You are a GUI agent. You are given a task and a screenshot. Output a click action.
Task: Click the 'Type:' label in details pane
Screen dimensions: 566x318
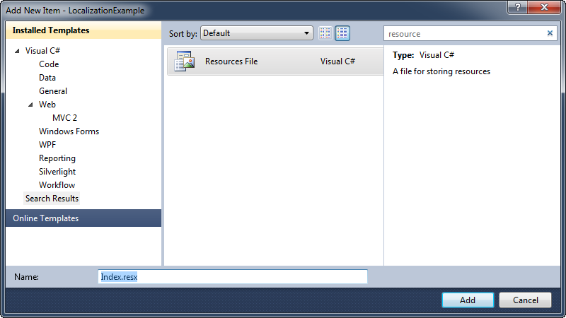(x=403, y=55)
